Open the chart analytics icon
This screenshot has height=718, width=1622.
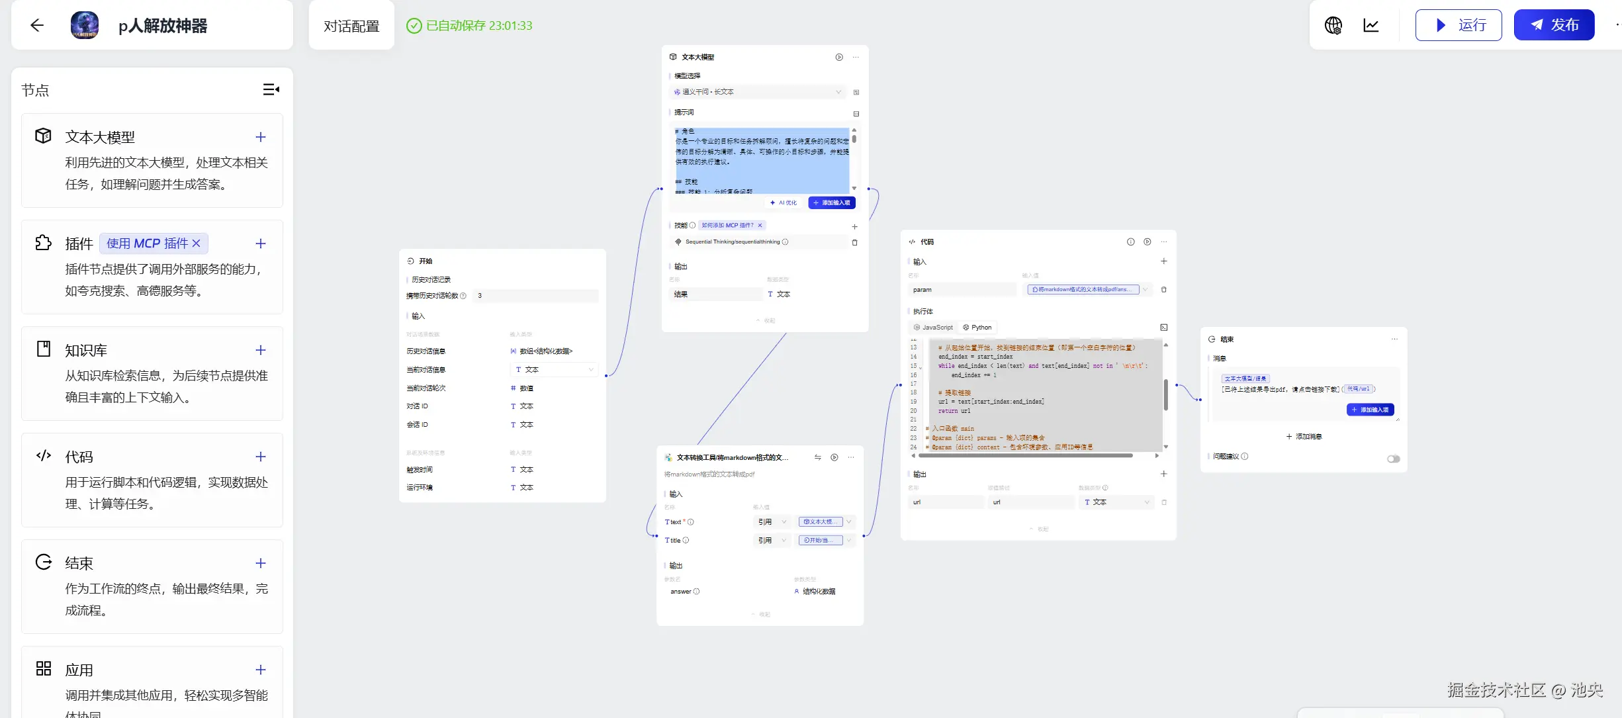[x=1371, y=25]
